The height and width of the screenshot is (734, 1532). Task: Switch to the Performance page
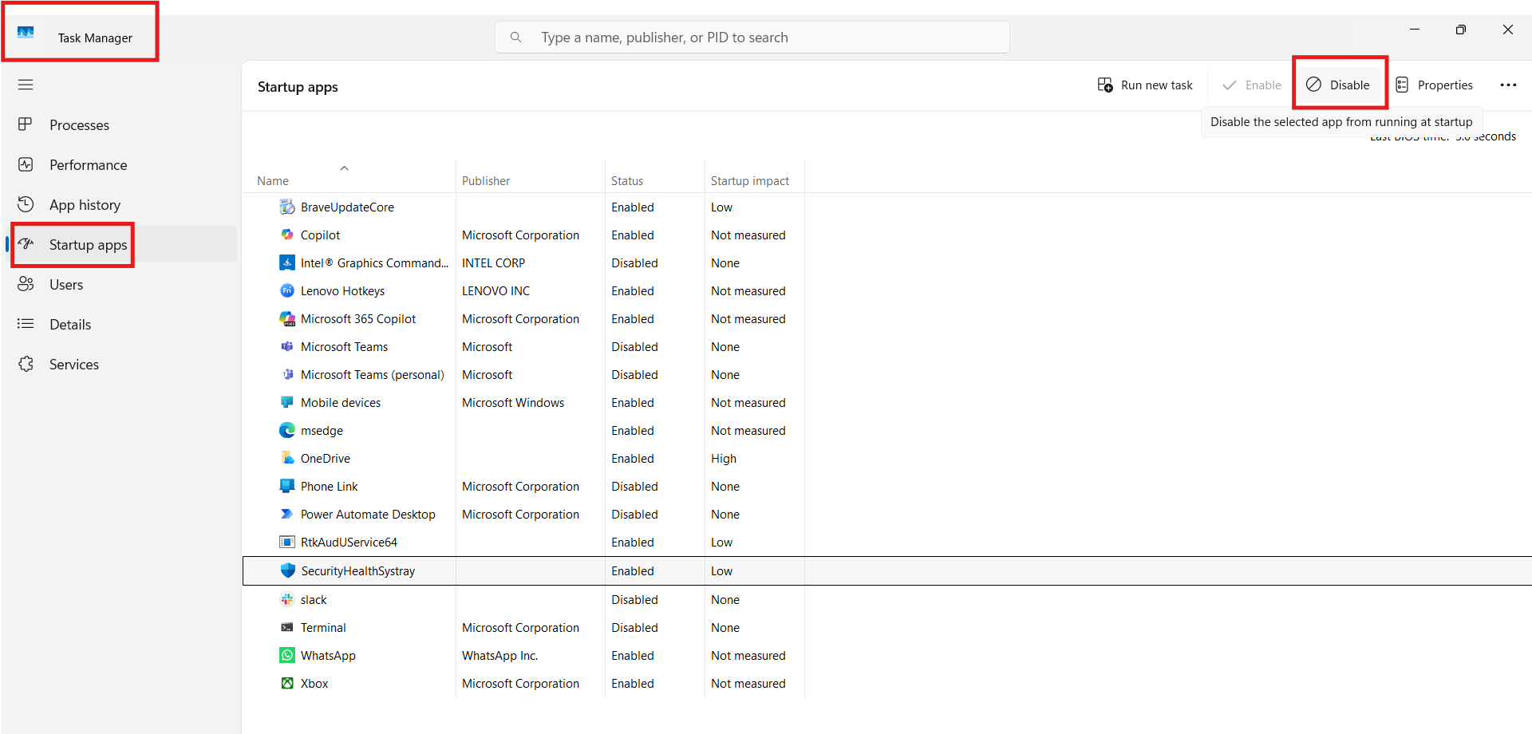tap(88, 165)
